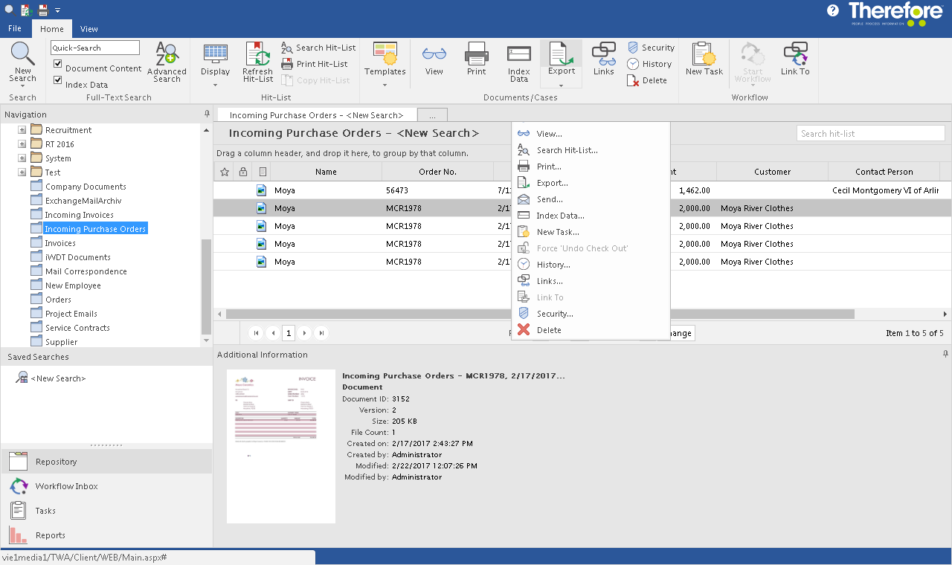Select Delete in the context menu
This screenshot has height=565, width=952.
click(x=548, y=330)
